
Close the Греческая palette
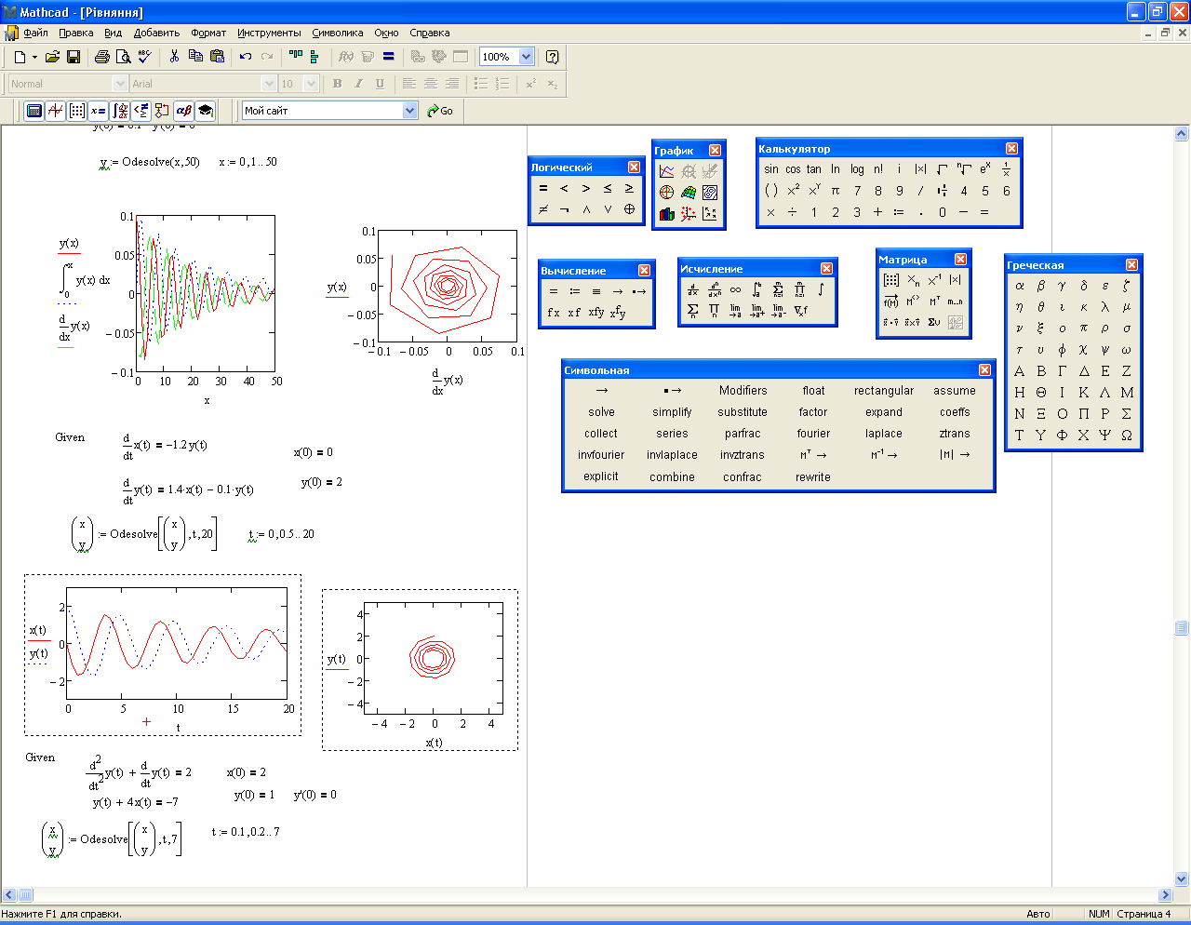click(1131, 265)
